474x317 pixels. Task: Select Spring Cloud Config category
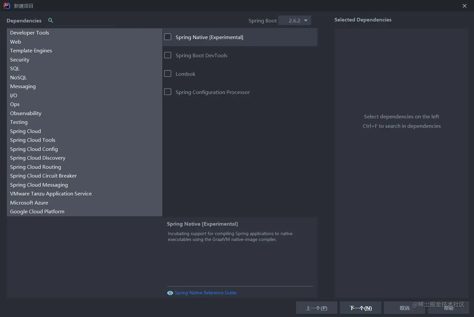(85, 149)
